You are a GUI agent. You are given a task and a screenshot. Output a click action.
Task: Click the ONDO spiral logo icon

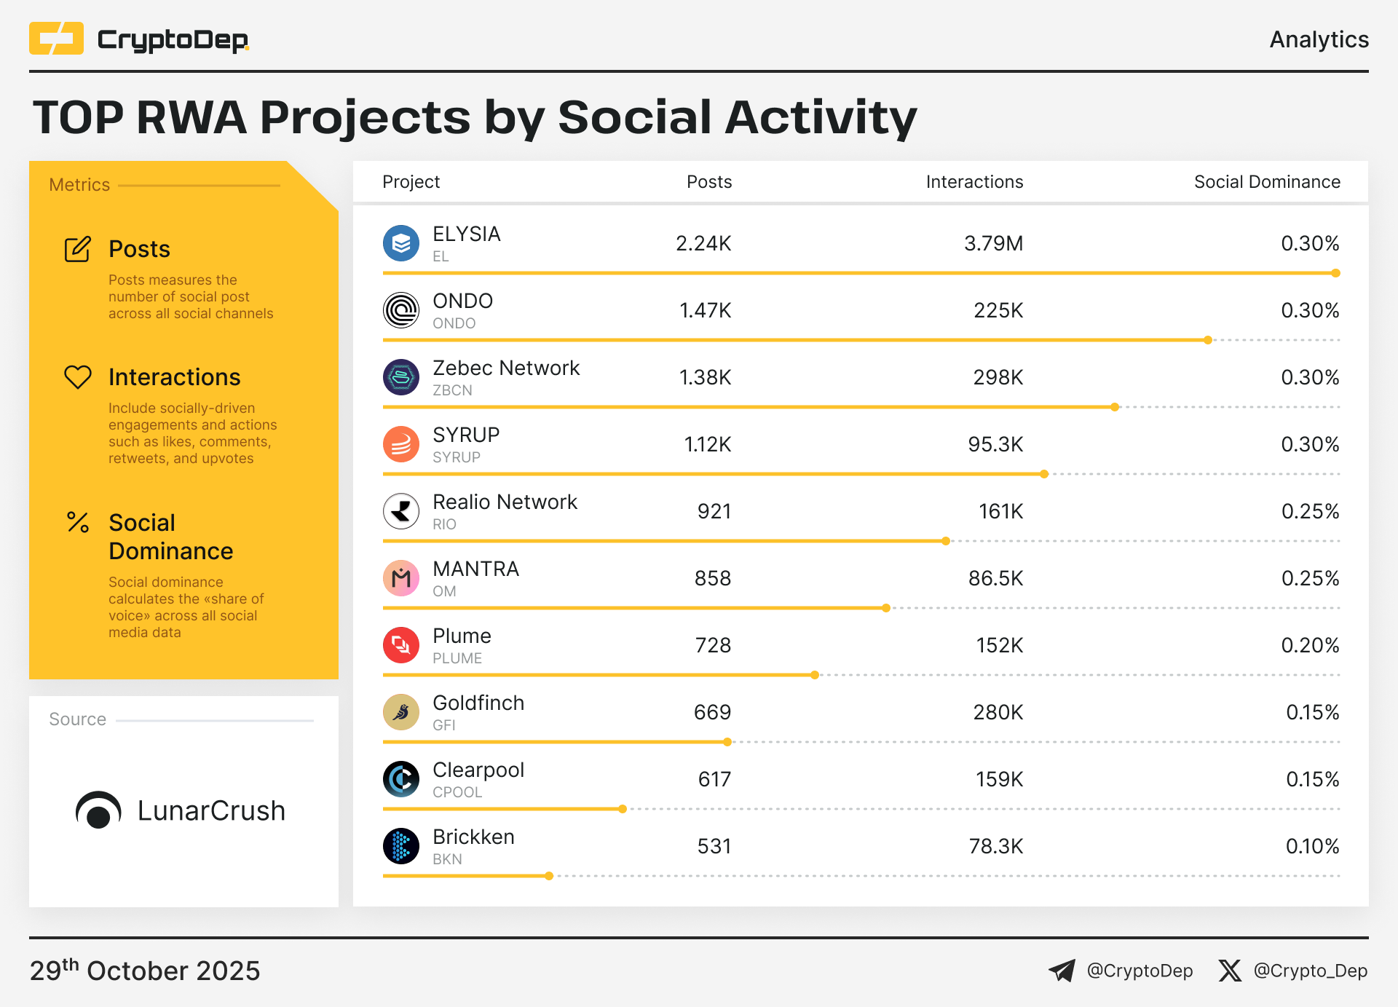tap(401, 310)
